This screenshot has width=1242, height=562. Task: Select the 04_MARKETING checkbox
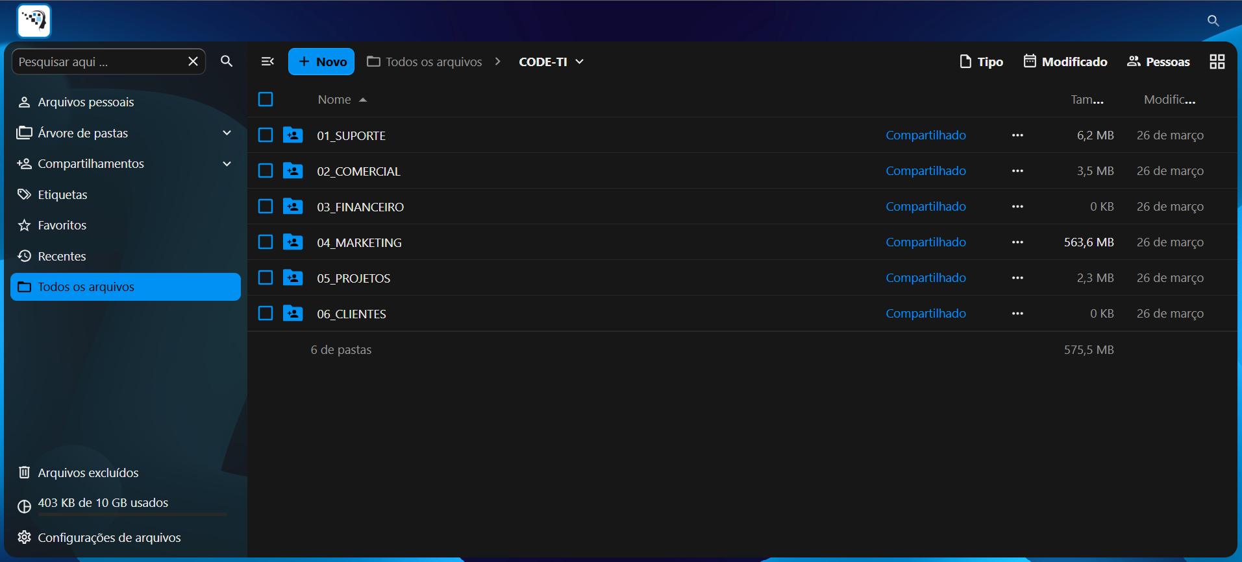(x=266, y=242)
